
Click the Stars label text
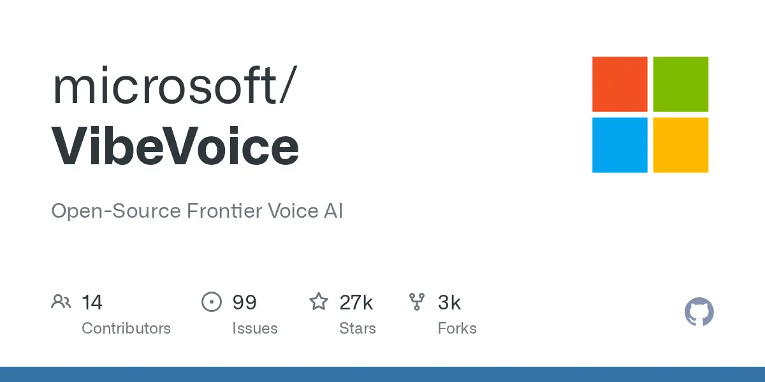(358, 329)
